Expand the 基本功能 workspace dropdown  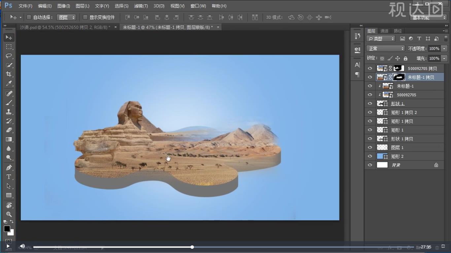click(x=429, y=17)
